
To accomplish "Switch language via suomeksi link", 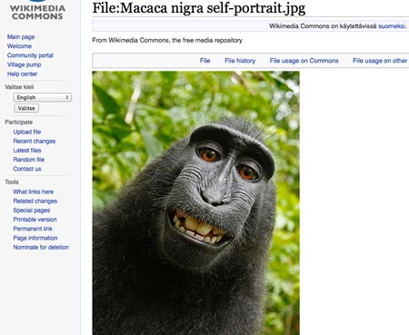I will (392, 26).
